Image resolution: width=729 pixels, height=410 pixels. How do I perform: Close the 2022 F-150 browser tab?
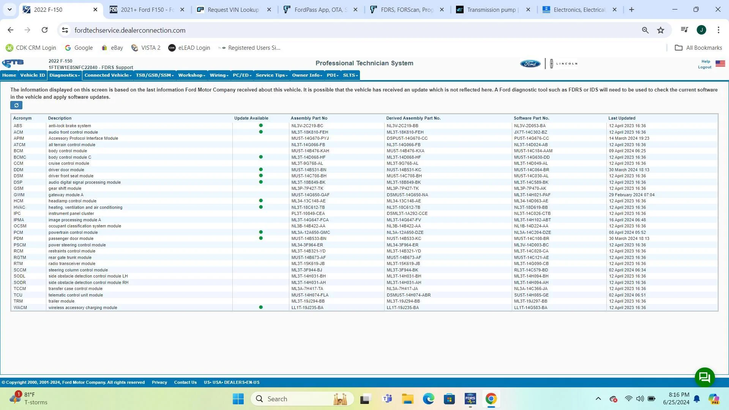click(x=95, y=10)
